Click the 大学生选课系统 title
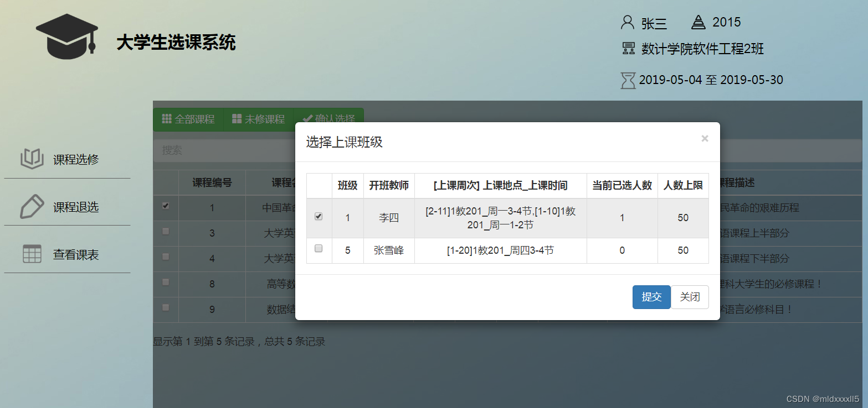Image resolution: width=868 pixels, height=408 pixels. tap(176, 43)
